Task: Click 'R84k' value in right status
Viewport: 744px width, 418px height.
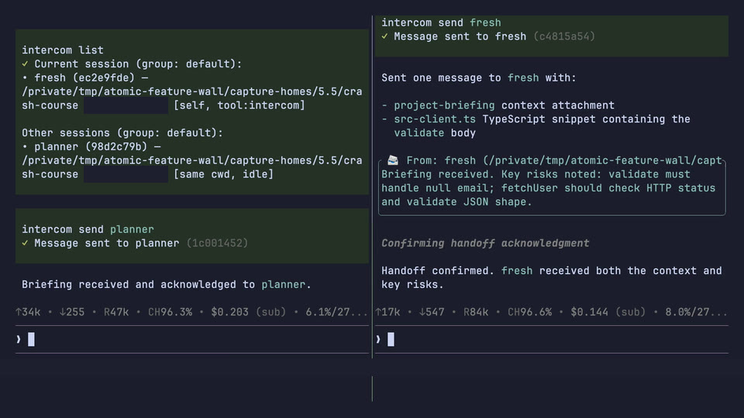Action: click(476, 312)
